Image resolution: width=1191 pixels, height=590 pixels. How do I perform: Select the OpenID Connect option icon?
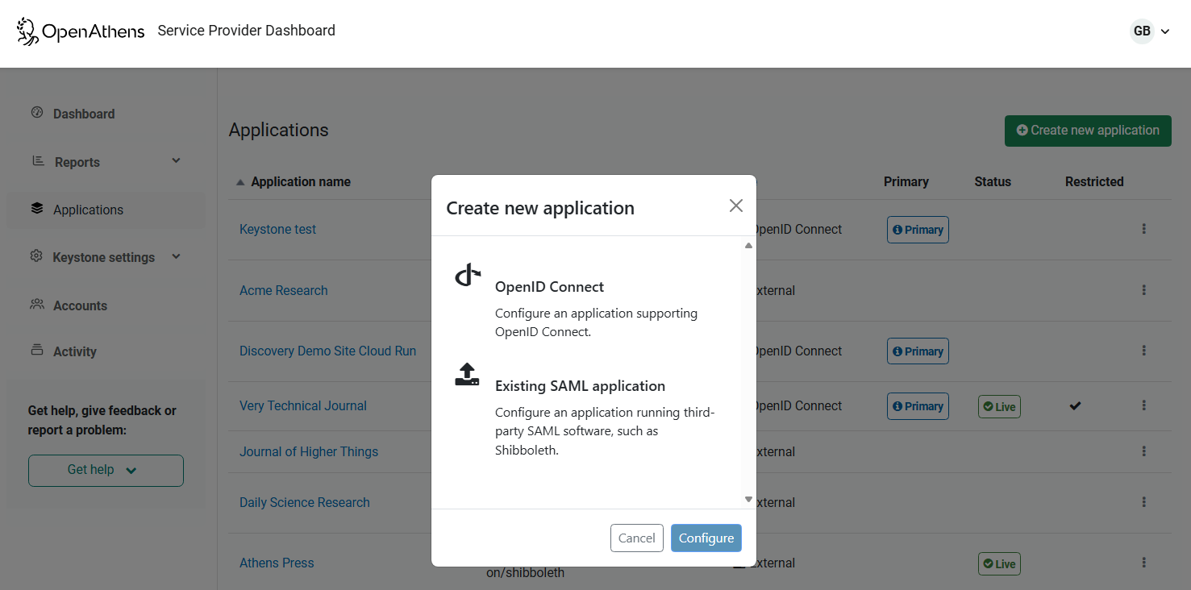pos(468,274)
